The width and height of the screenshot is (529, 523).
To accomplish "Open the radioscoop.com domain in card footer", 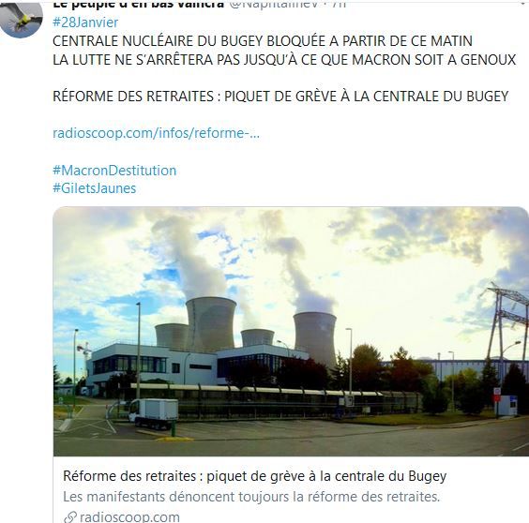I will click(x=129, y=517).
